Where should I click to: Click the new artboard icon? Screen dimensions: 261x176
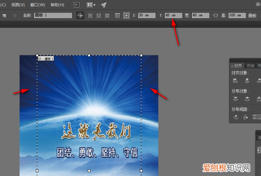pyautogui.click(x=4, y=16)
